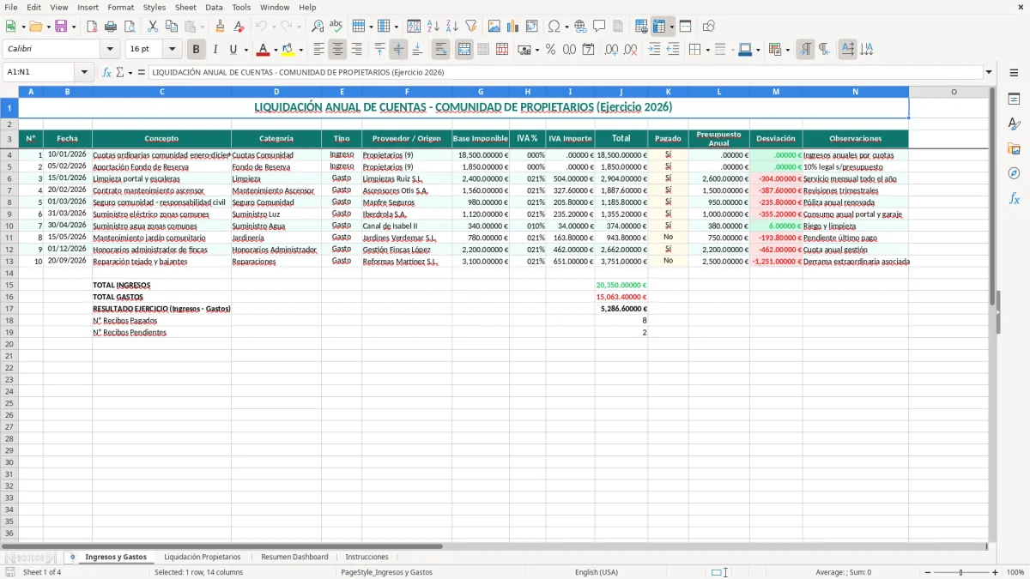Switch to Liquidación Propietarios sheet tab
The image size is (1030, 579).
coord(203,557)
